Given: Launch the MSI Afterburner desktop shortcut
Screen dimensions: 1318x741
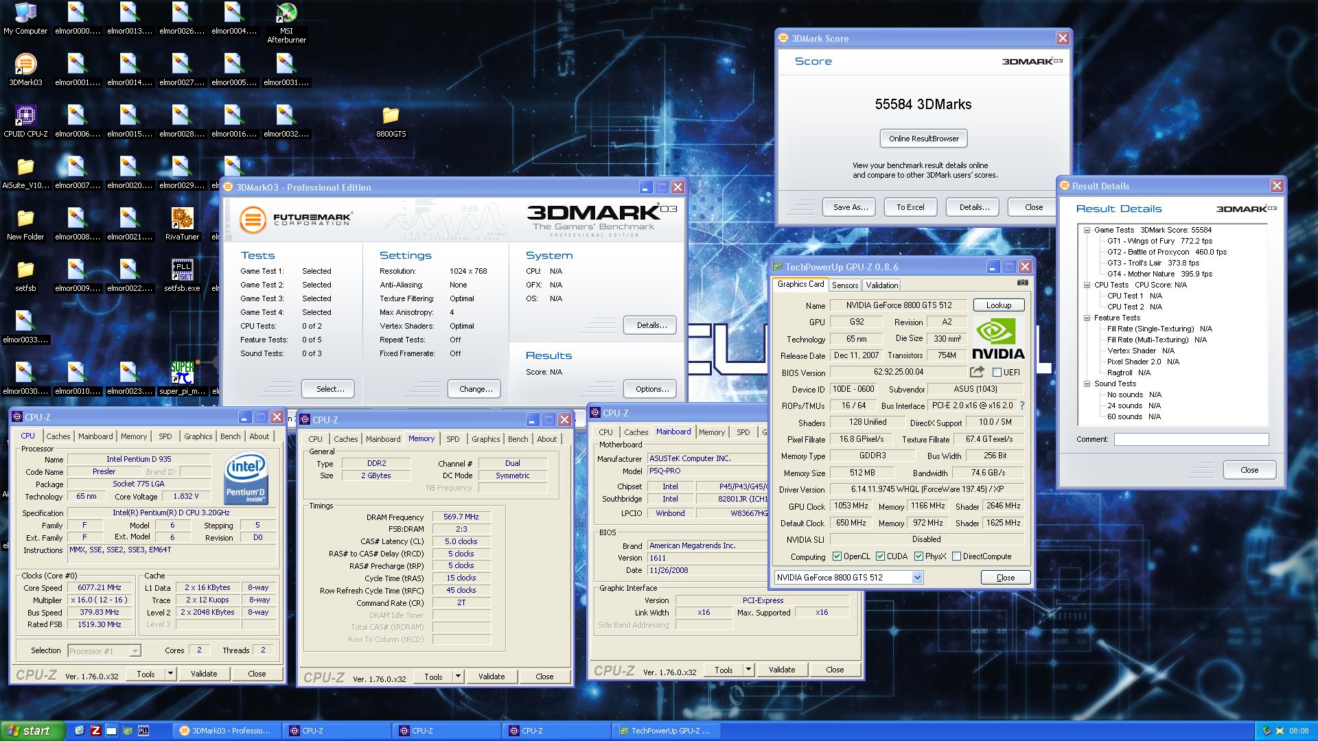Looking at the screenshot, I should 286,23.
